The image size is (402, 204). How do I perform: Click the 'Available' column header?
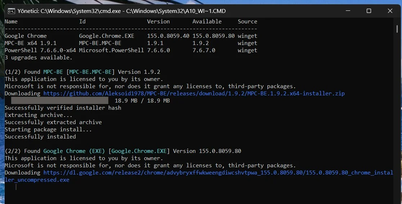click(207, 22)
